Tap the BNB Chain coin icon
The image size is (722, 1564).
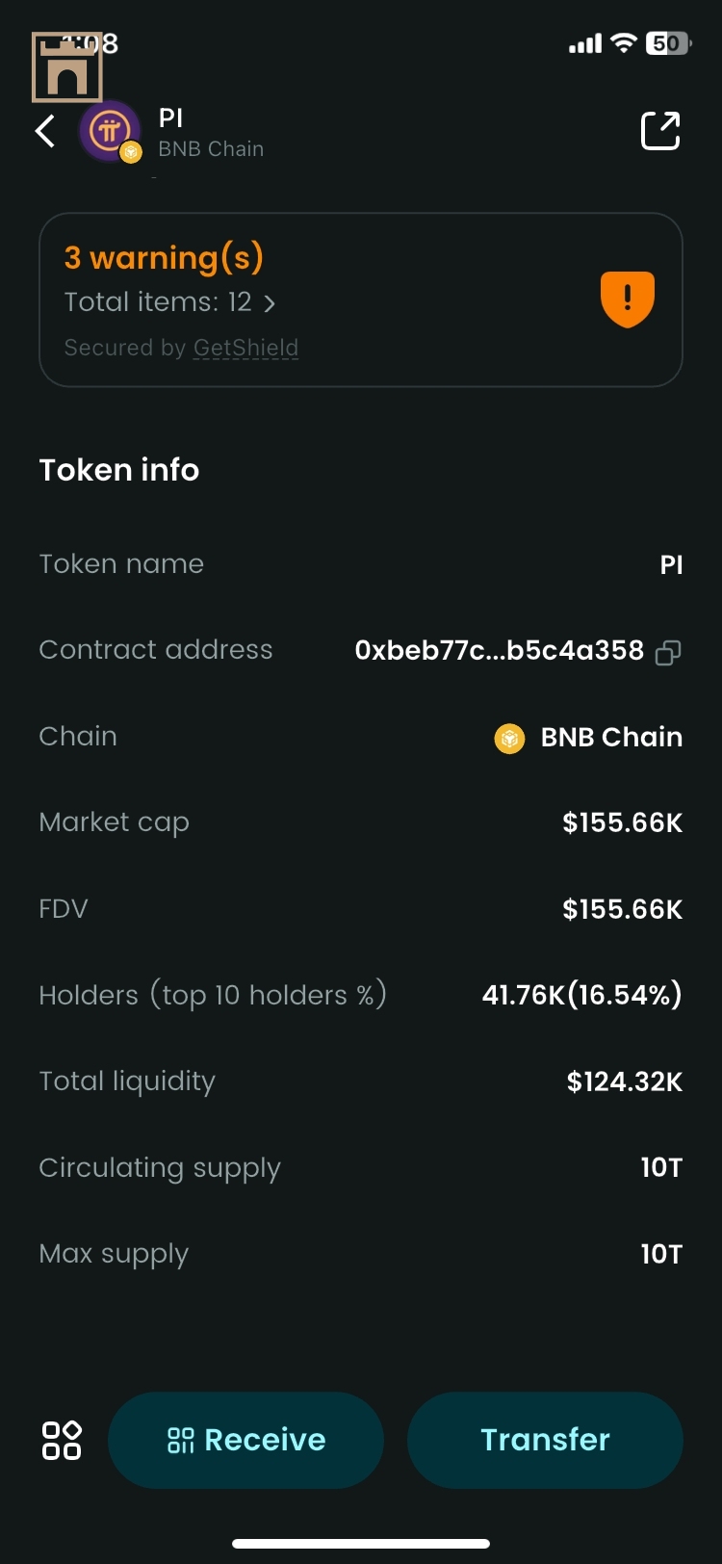[509, 738]
